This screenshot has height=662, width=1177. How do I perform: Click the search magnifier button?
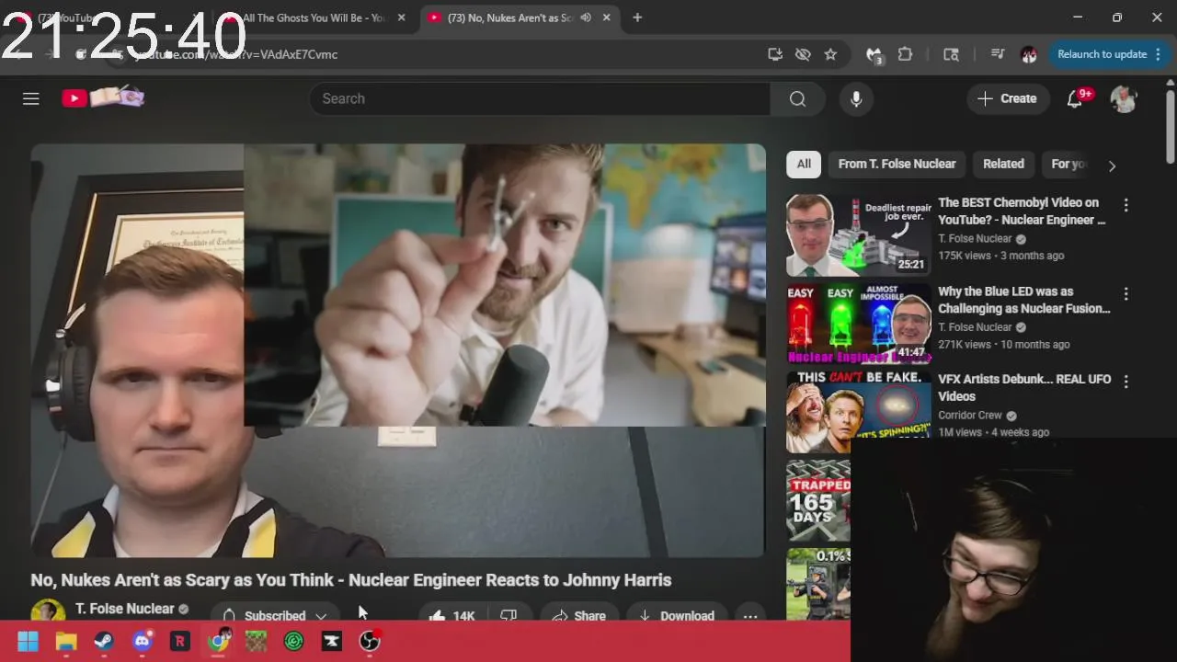pyautogui.click(x=797, y=98)
